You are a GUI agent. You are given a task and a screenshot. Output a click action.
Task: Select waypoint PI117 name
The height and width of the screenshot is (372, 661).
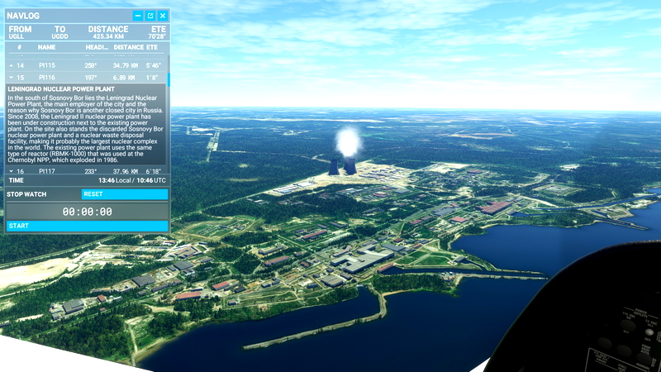pyautogui.click(x=47, y=171)
